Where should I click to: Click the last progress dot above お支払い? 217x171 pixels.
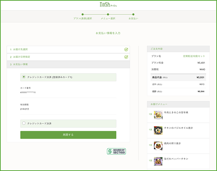[133, 14]
